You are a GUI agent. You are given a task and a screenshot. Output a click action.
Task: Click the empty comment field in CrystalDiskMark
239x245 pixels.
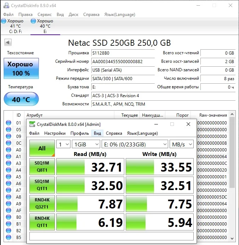point(112,236)
